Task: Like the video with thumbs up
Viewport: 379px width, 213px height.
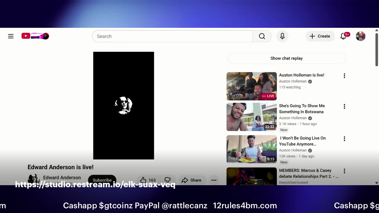Action: (148, 180)
